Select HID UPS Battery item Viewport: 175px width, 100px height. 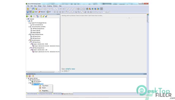pos(37,81)
